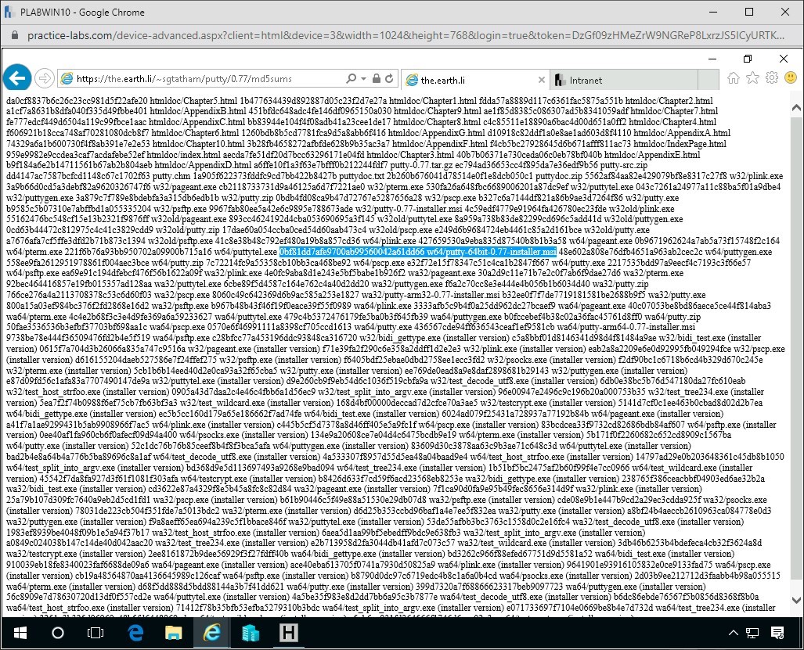Select the the.earth.li tab

coord(454,79)
